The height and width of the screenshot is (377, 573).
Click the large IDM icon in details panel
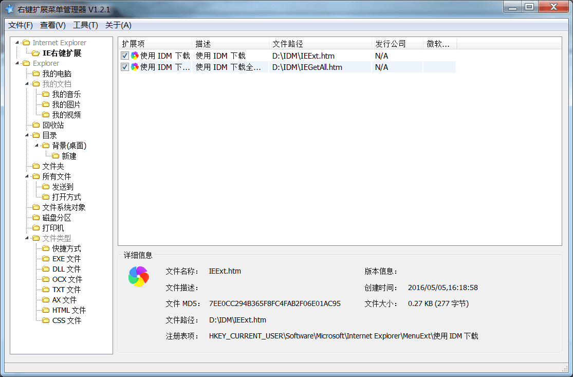coord(138,276)
